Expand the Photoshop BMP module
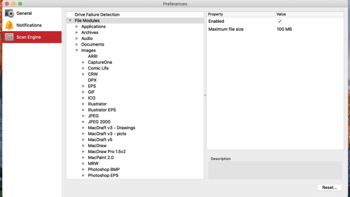 83,169
